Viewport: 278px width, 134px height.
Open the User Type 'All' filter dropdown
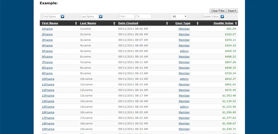click(x=179, y=16)
